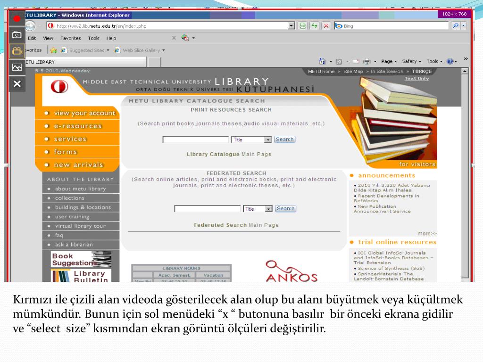Click the Print icon in command bar

coord(366,62)
